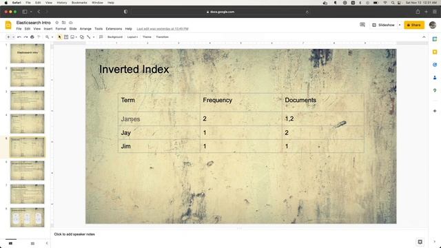Open the Format menu
Image resolution: width=441 pixels, height=248 pixels.
pyautogui.click(x=61, y=29)
